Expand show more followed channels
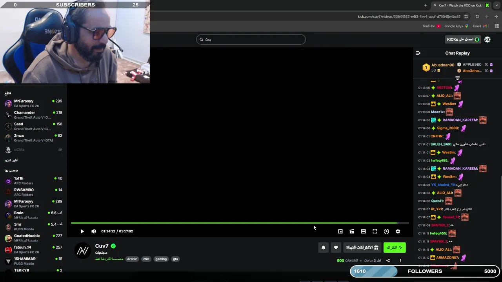The image size is (502, 282). 11,160
